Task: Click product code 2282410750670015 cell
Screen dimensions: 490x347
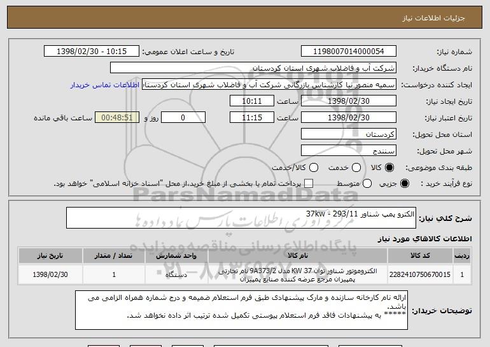Action: point(420,274)
